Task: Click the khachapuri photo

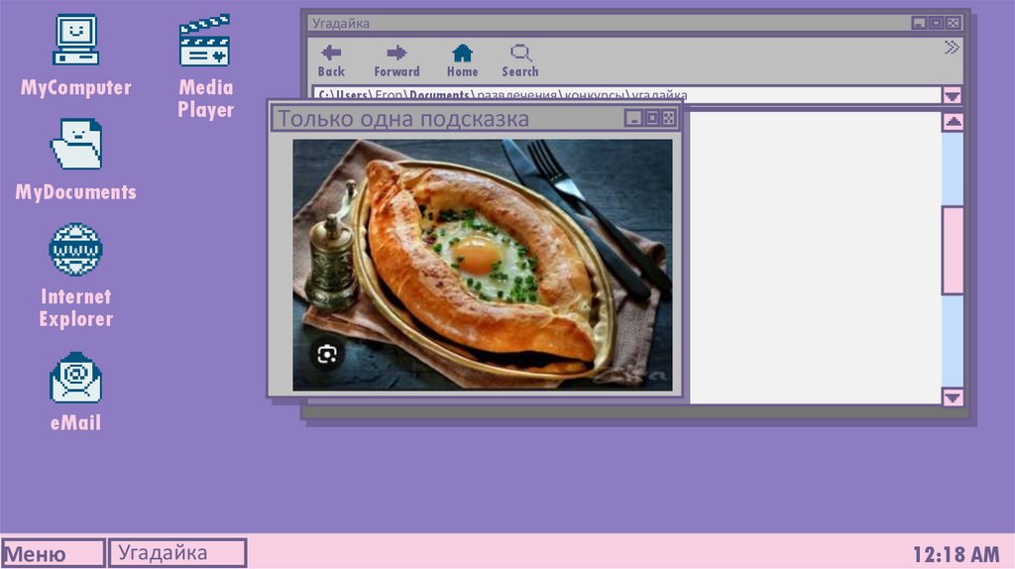Action: pyautogui.click(x=483, y=265)
